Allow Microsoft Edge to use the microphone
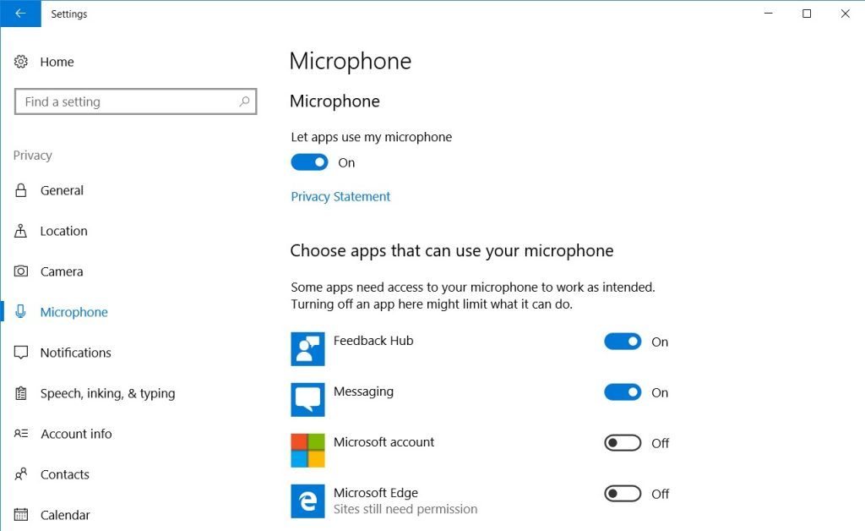The image size is (865, 531). point(622,494)
